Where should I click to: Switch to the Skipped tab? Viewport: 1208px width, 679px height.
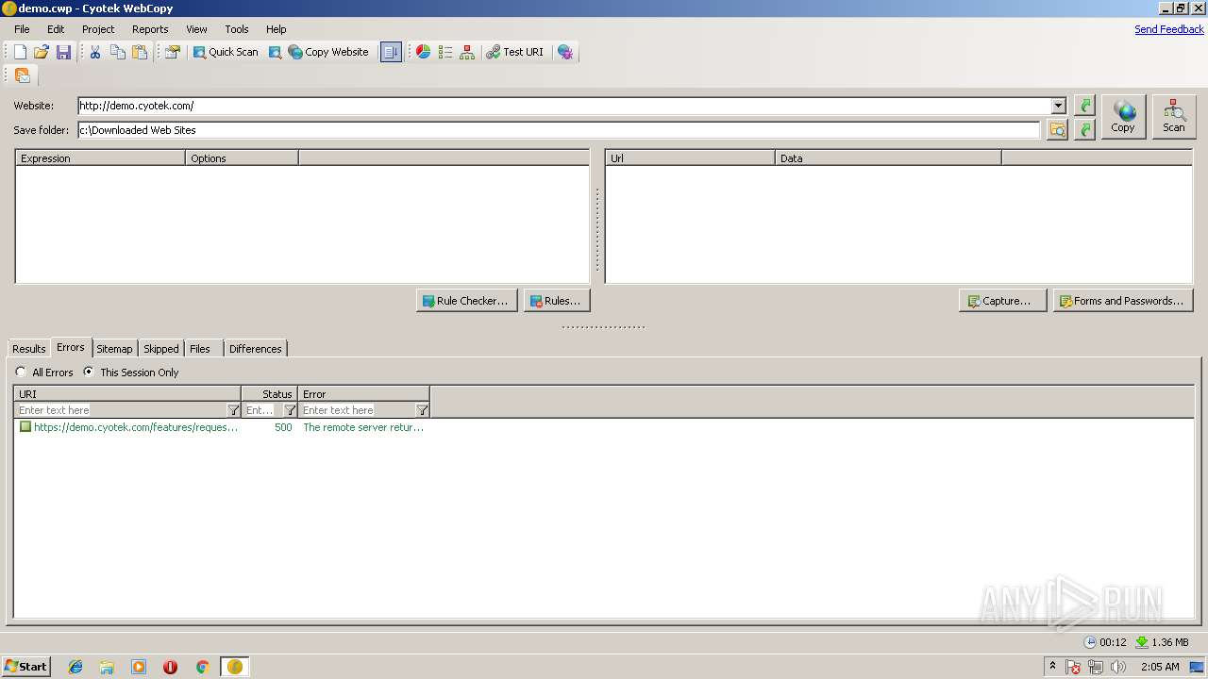tap(161, 349)
